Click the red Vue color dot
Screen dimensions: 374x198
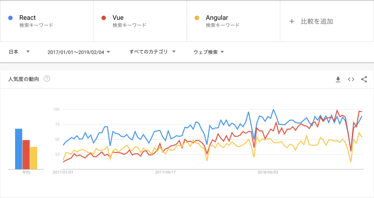click(x=103, y=18)
